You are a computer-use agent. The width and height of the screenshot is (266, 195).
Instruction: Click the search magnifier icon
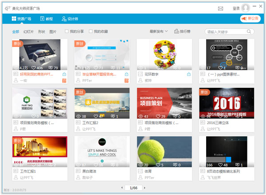tap(250, 32)
